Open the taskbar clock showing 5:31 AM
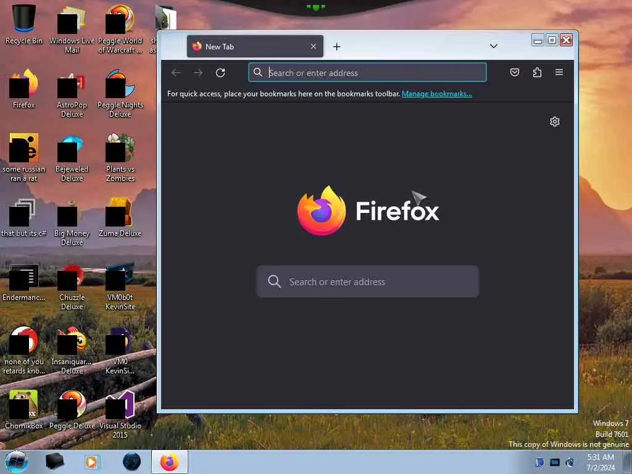 [x=601, y=462]
